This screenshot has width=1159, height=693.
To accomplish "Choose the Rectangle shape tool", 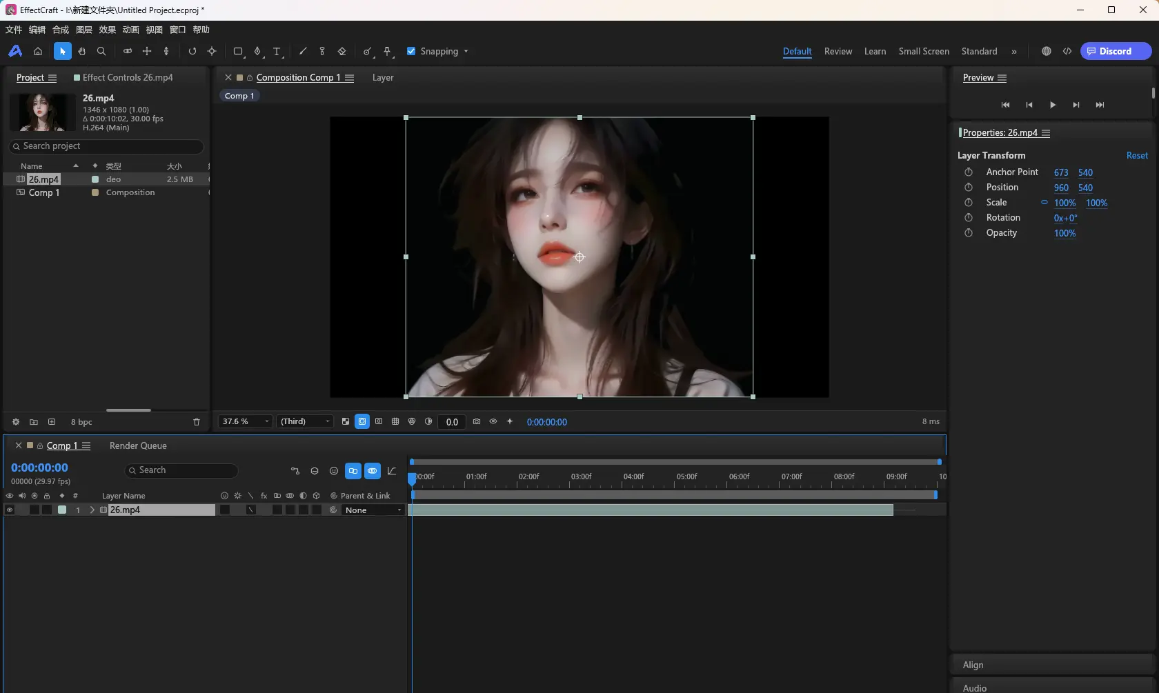I will (x=238, y=51).
